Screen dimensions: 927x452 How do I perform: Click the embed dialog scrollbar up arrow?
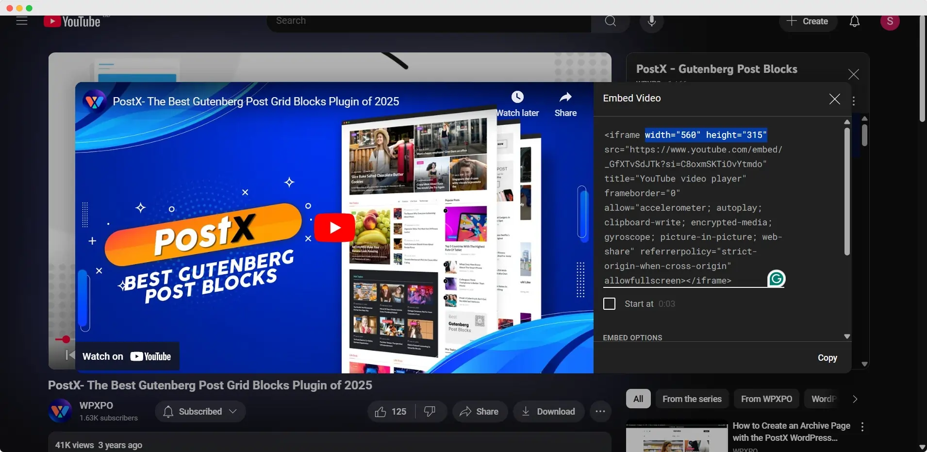pyautogui.click(x=847, y=122)
